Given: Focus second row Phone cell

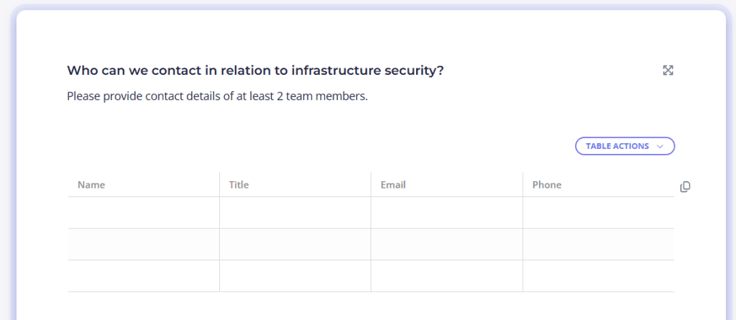Looking at the screenshot, I should click(598, 244).
